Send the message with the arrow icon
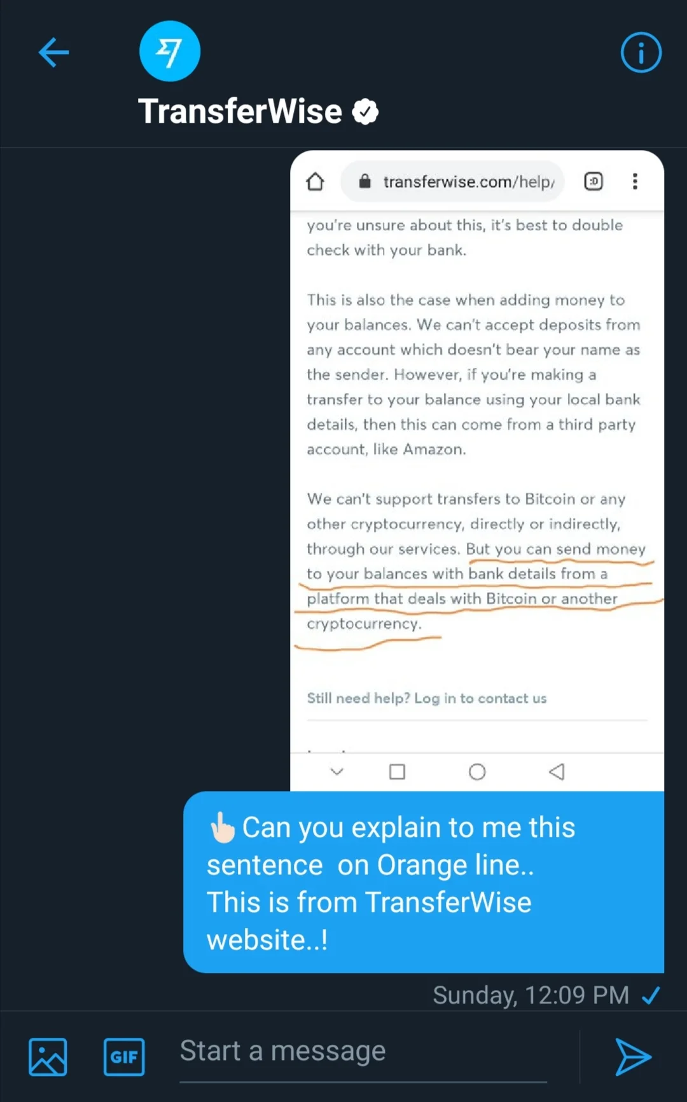The width and height of the screenshot is (687, 1102). pyautogui.click(x=633, y=1057)
